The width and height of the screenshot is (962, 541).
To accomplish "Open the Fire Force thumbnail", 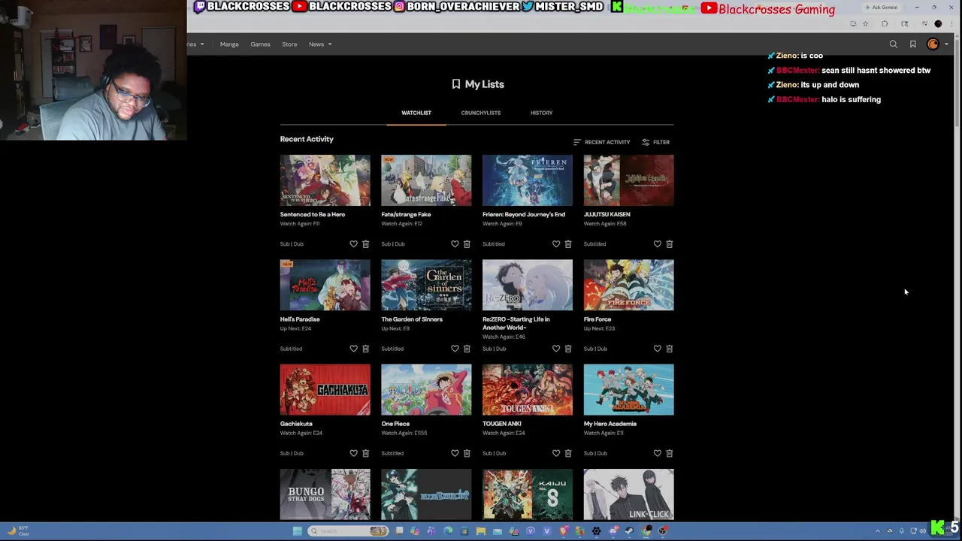I will tap(629, 285).
